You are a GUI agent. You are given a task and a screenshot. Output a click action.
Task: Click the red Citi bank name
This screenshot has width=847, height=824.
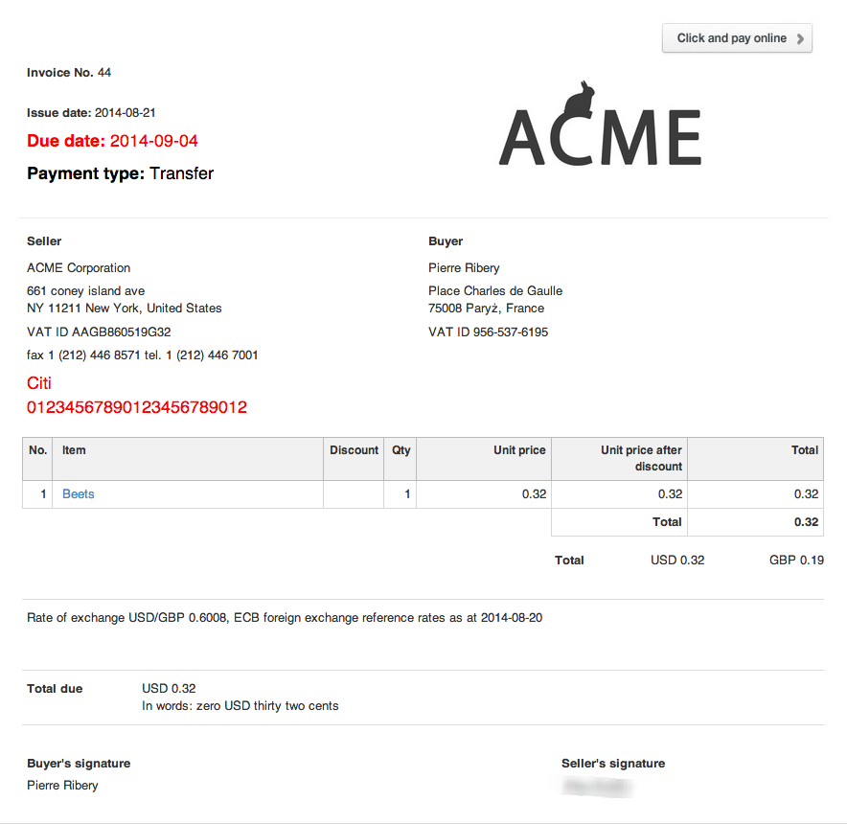point(39,383)
